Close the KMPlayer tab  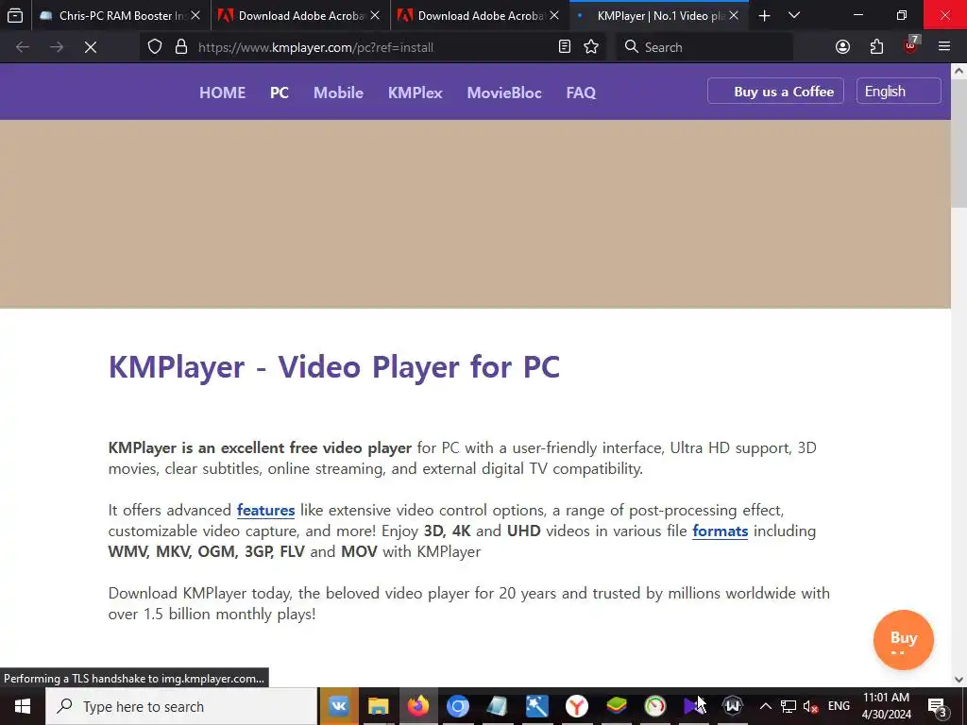[x=734, y=16]
